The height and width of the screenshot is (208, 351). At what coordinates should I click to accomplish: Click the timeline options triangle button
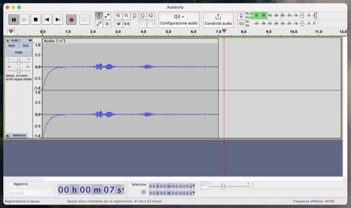pyautogui.click(x=11, y=32)
